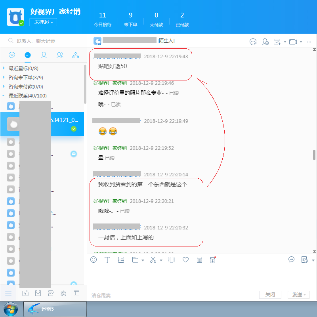This screenshot has height=317, width=317.
Task: Open the arrow beside the chat history icon
Action: [x=313, y=260]
